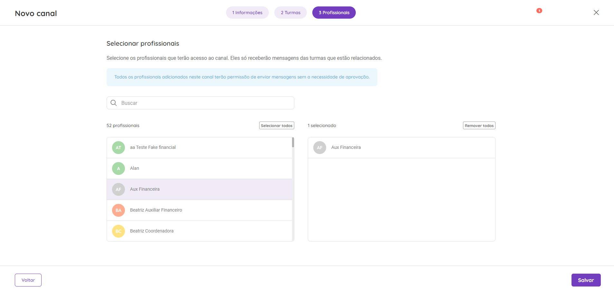Click the AT avatar for aa Teste Fake
Image resolution: width=614 pixels, height=291 pixels.
pos(118,148)
